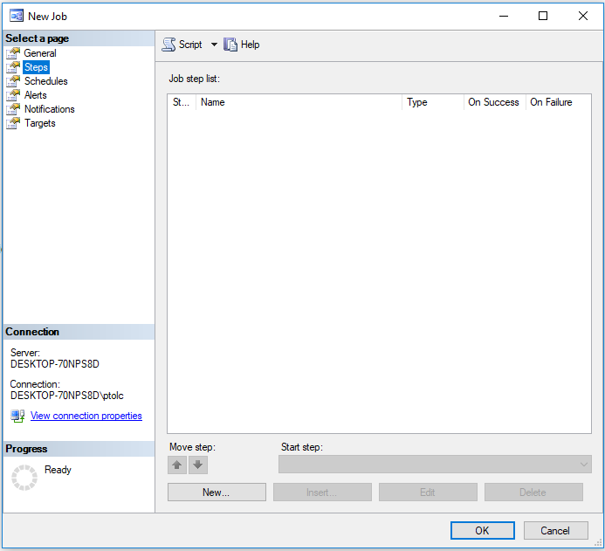Click the Schedules page icon
Viewport: 605px width, 551px height.
[14, 81]
